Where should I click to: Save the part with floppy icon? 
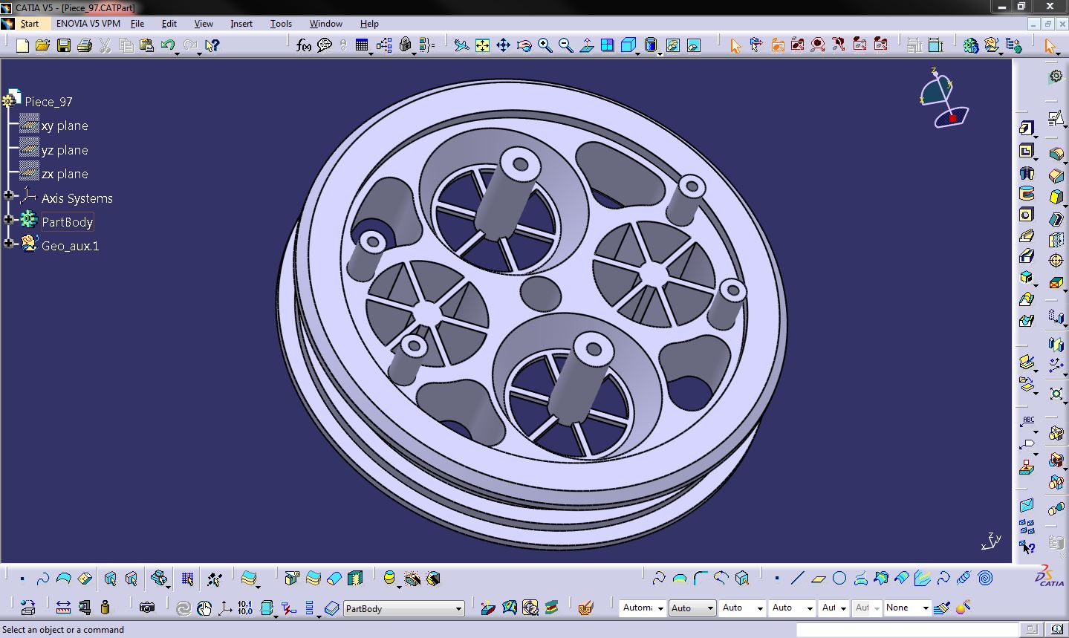[x=64, y=46]
